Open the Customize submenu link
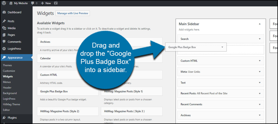 [9, 71]
